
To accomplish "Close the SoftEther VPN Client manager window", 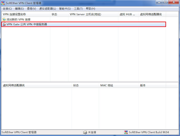I will 174,2.
